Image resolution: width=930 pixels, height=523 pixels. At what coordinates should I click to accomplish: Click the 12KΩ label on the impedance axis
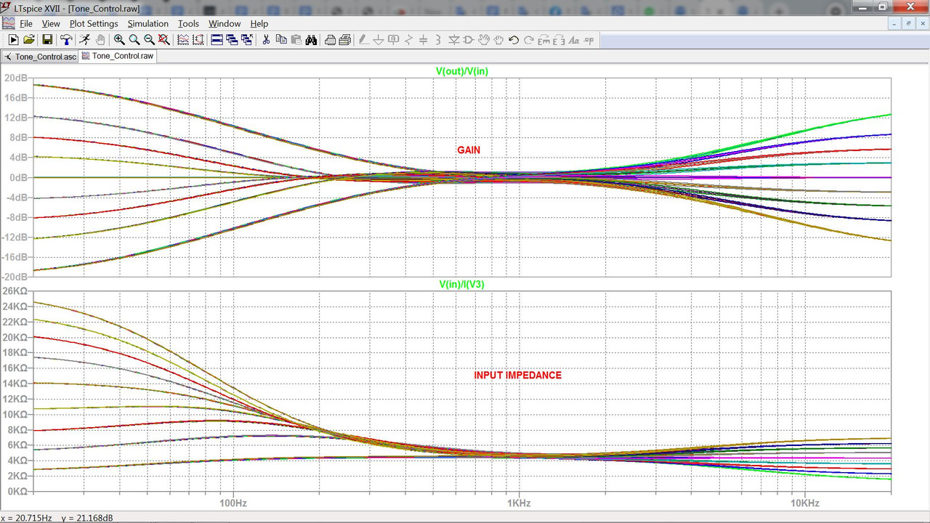click(x=16, y=399)
